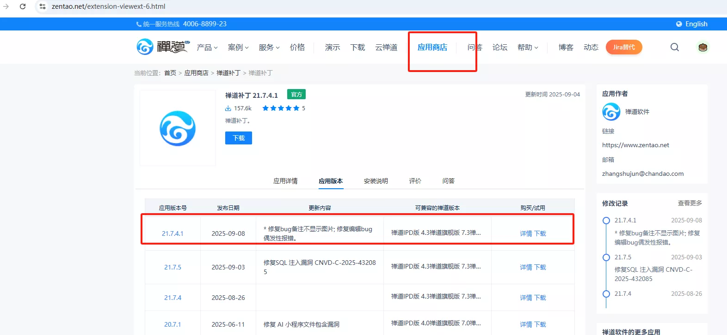Switch to the 应用详情 tab

pos(285,181)
